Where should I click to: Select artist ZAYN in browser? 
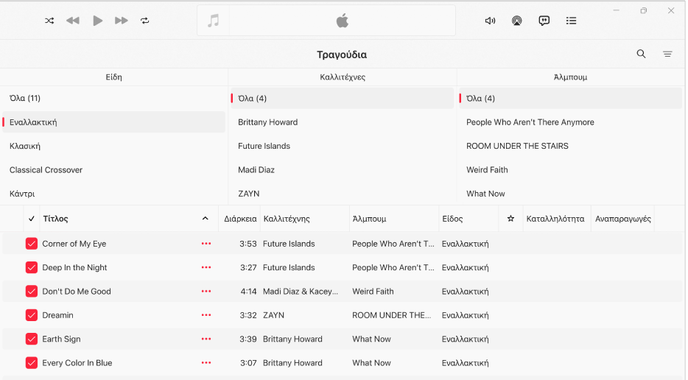pyautogui.click(x=343, y=194)
